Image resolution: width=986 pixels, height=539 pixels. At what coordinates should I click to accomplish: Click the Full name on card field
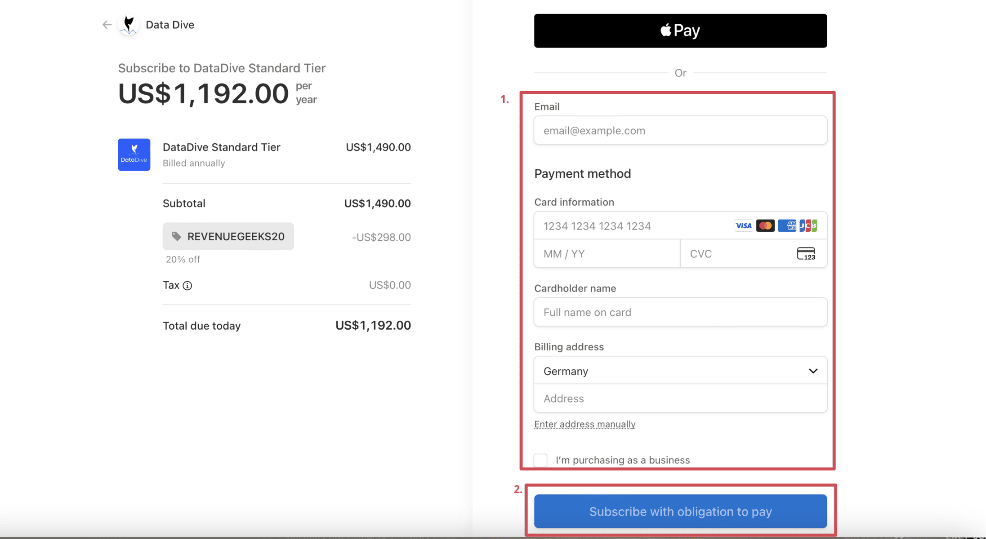[x=680, y=312]
